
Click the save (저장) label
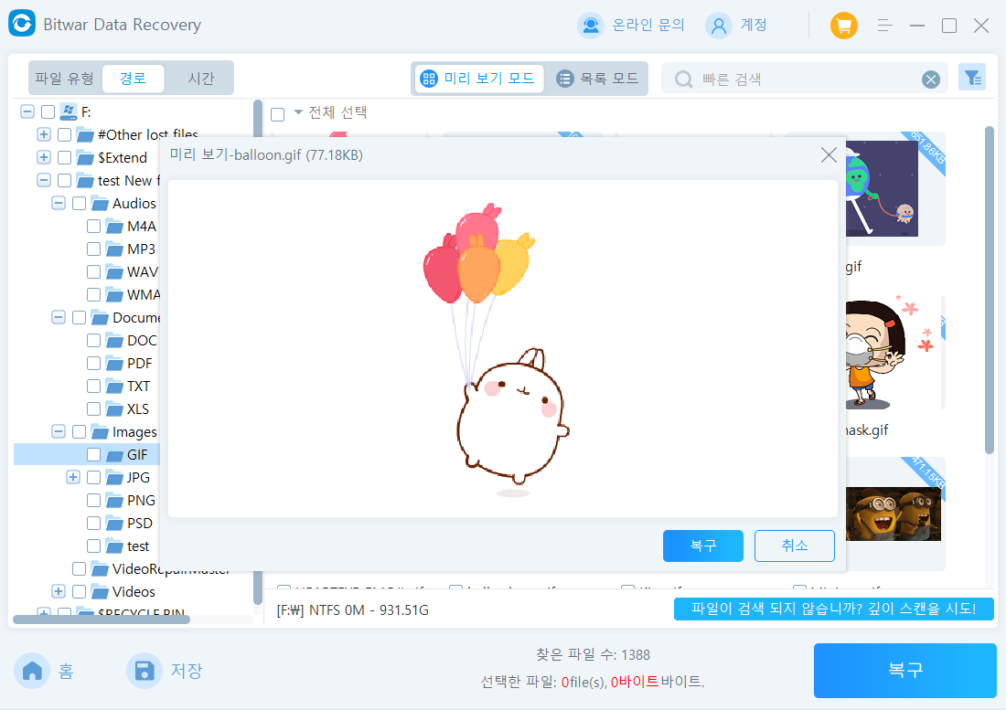(187, 671)
